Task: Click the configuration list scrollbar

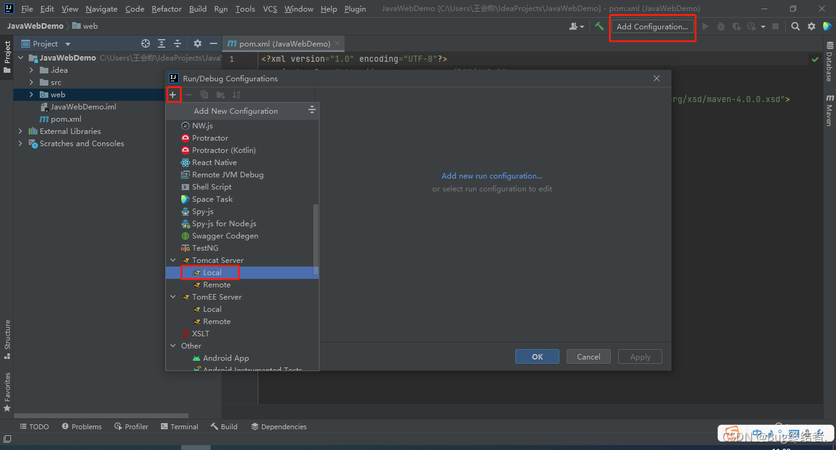Action: point(316,239)
